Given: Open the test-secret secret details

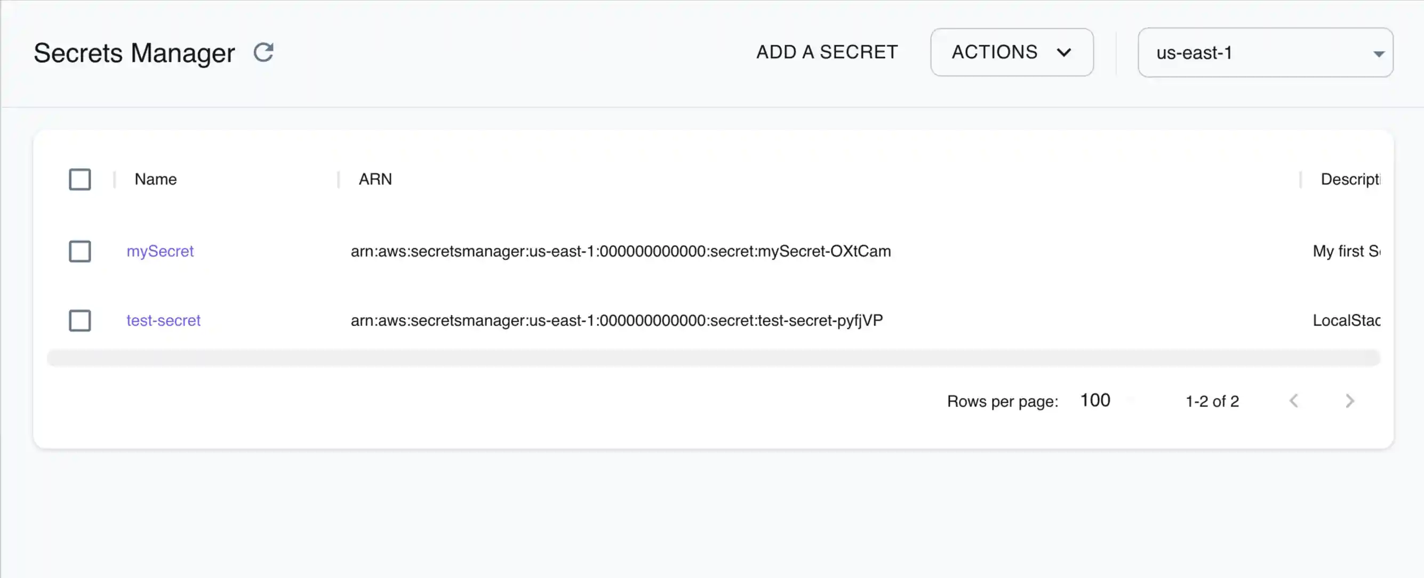Looking at the screenshot, I should [163, 320].
